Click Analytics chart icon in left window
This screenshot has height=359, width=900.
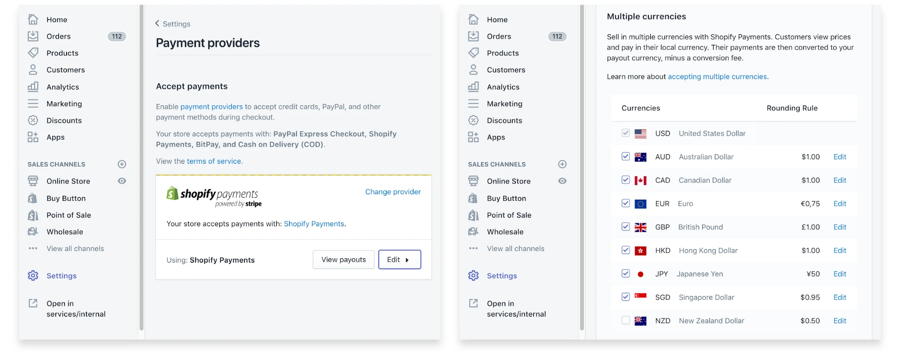(33, 86)
